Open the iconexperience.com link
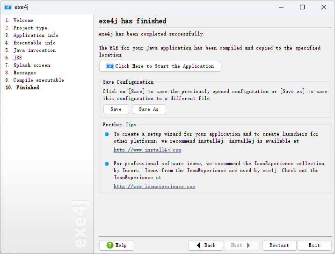 coord(154,187)
